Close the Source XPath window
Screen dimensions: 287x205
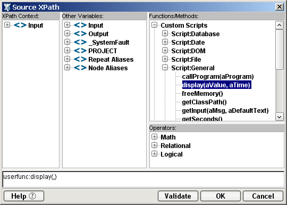tap(280, 7)
